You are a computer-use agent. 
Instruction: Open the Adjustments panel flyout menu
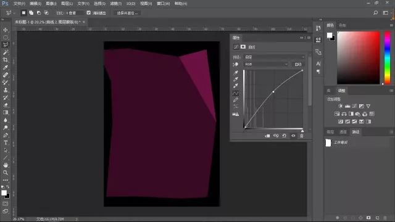(391, 91)
